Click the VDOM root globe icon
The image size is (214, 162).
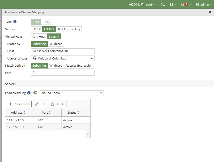pos(143,4)
